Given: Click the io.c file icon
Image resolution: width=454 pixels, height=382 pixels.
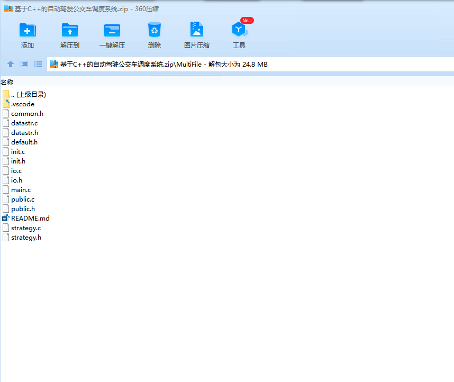Looking at the screenshot, I should pyautogui.click(x=6, y=170).
